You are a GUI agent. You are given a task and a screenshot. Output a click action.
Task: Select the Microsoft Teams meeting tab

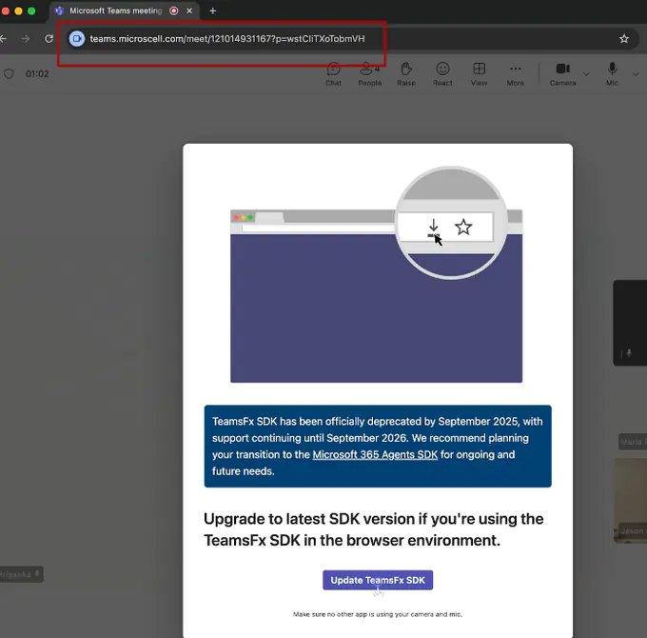(x=114, y=10)
